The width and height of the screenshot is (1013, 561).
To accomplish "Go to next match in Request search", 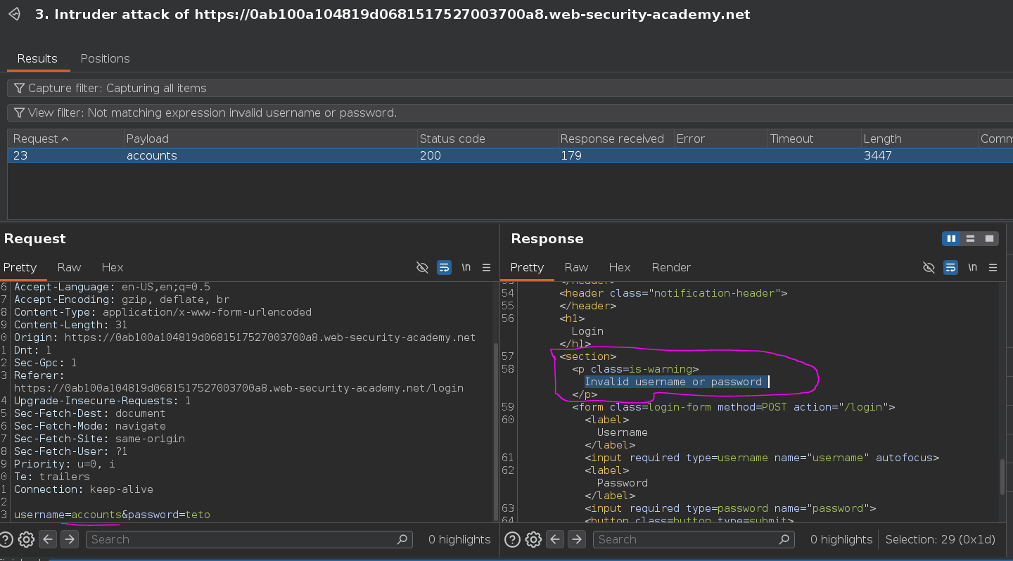I will (x=69, y=539).
